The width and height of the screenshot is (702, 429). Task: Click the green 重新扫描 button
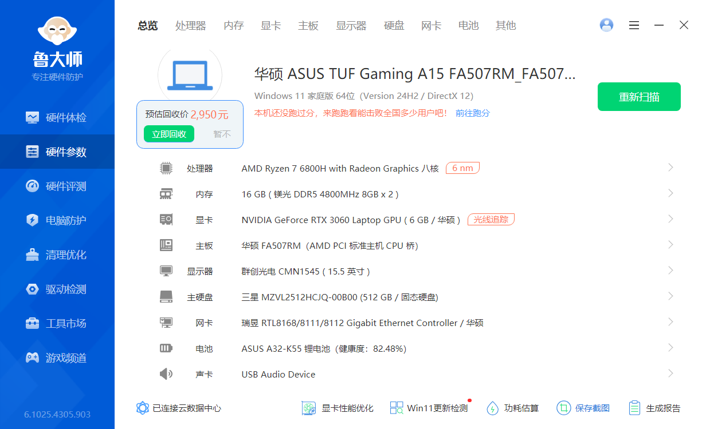[639, 97]
